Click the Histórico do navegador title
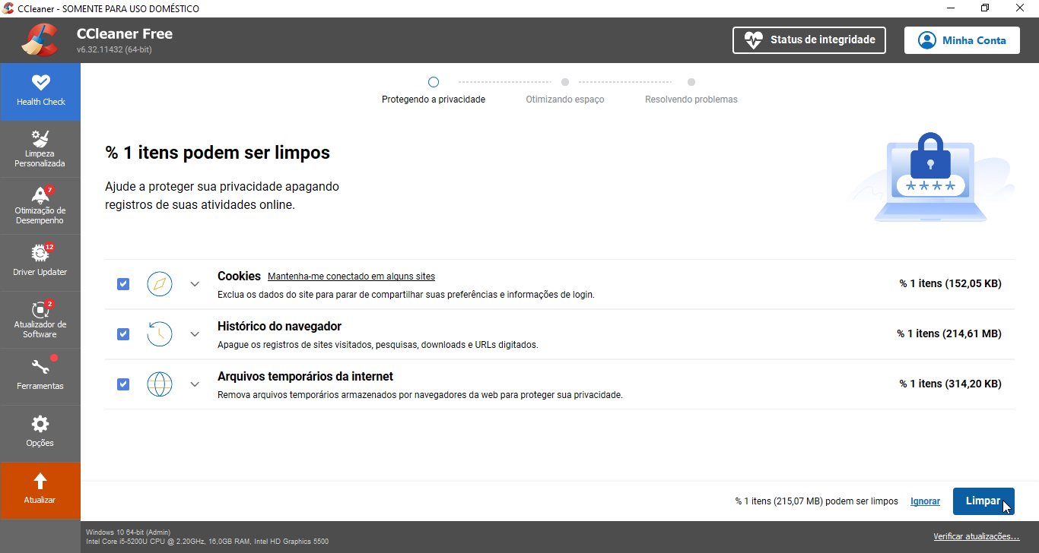1039x553 pixels. tap(279, 327)
